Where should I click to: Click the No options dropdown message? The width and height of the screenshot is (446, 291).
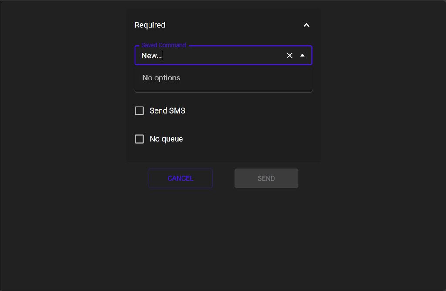[x=161, y=78]
